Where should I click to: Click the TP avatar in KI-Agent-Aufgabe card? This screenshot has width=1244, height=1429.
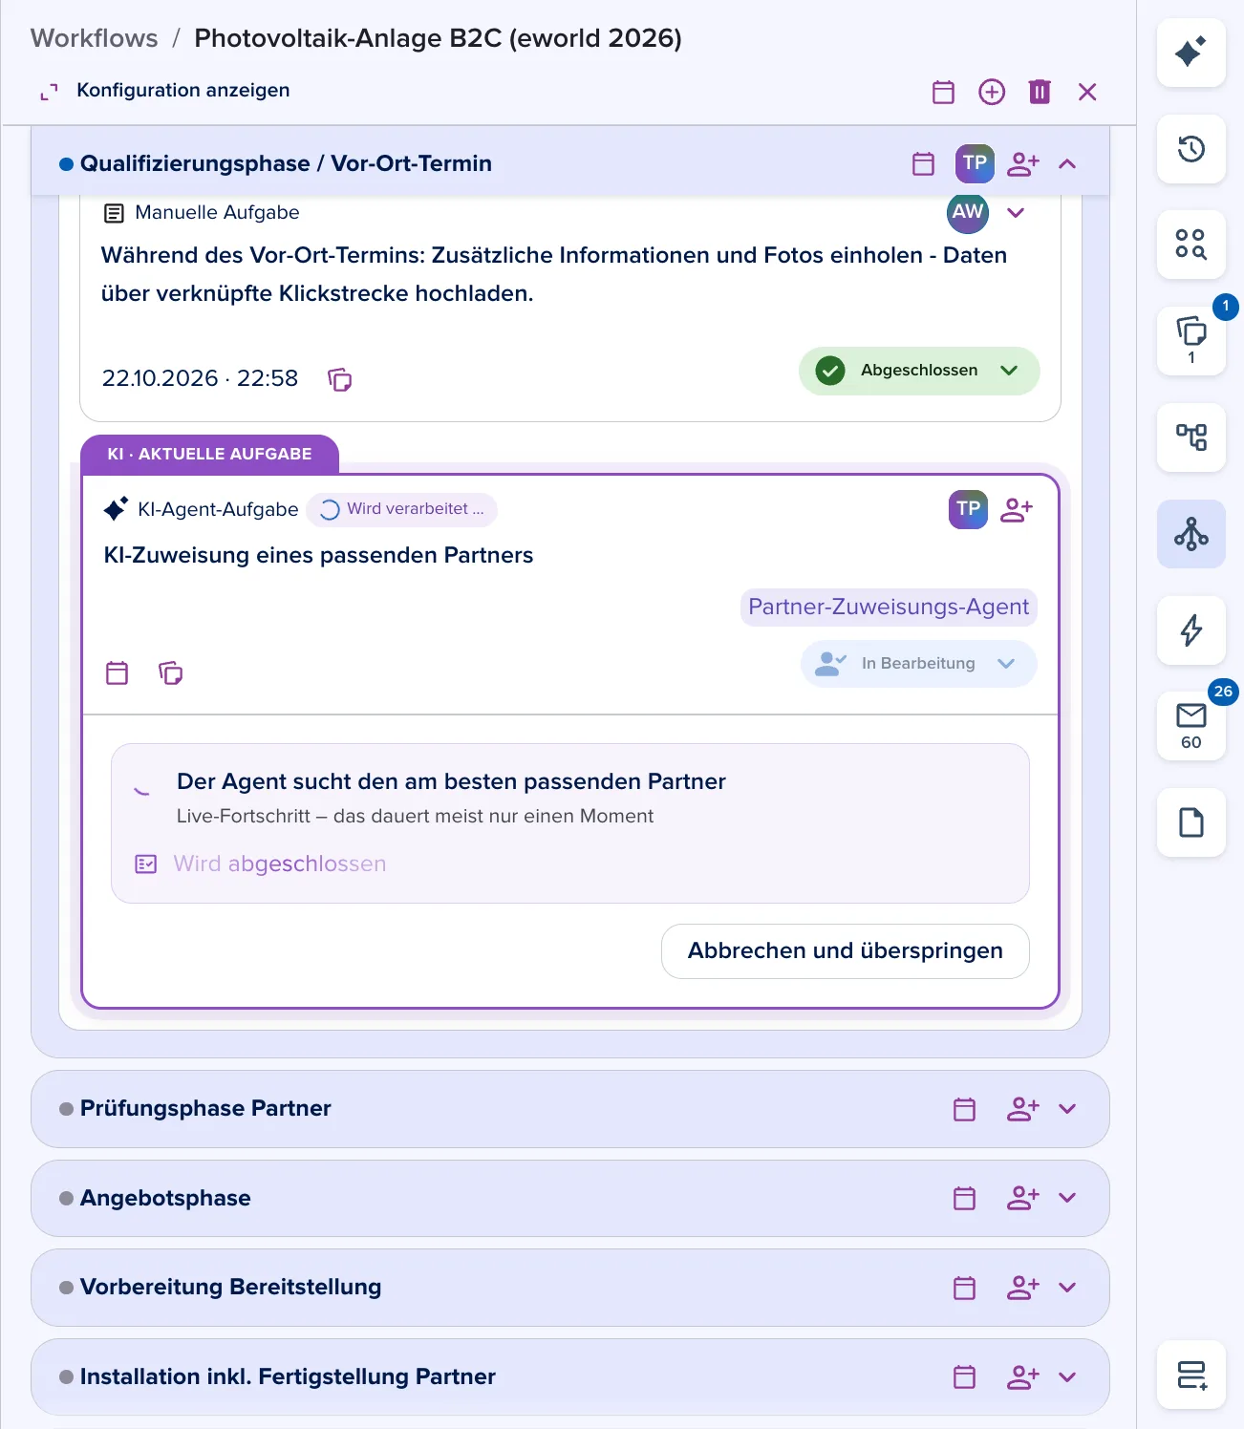pos(968,509)
